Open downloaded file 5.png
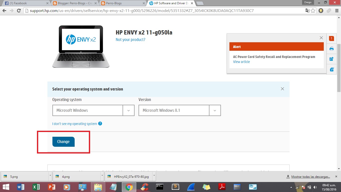The width and height of the screenshot is (341, 192). click(25, 176)
